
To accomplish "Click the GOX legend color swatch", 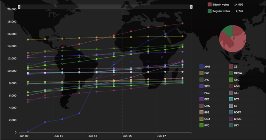I will [x=201, y=119].
